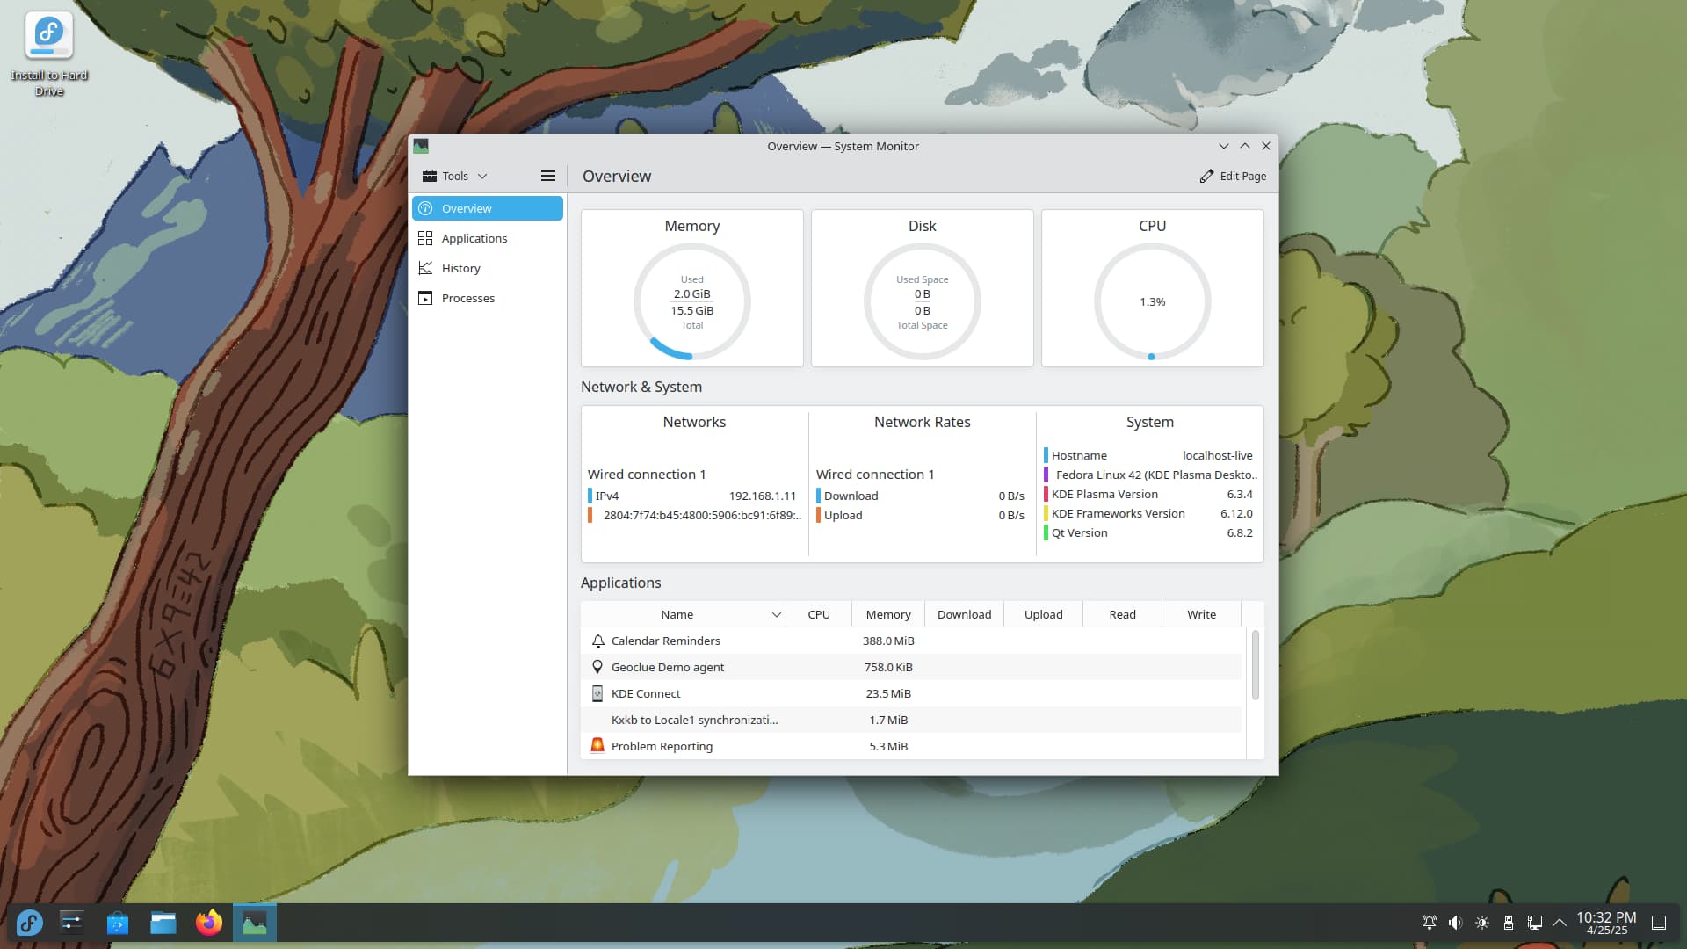The height and width of the screenshot is (949, 1687).
Task: Click the Qt Version 6.8.2 entry
Action: (x=1152, y=532)
